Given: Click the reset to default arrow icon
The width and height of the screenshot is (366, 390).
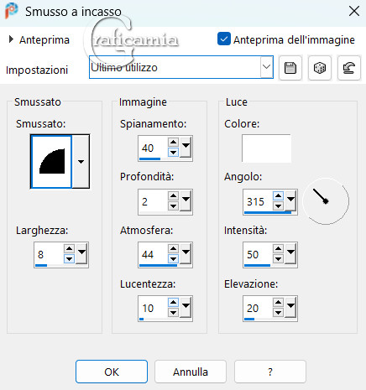Looking at the screenshot, I should tap(349, 68).
